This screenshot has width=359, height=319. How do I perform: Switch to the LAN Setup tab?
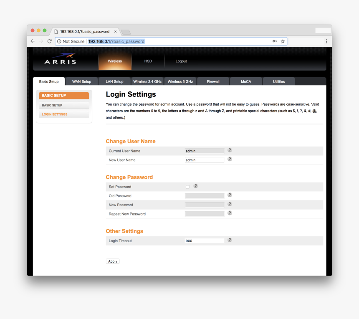click(x=114, y=81)
